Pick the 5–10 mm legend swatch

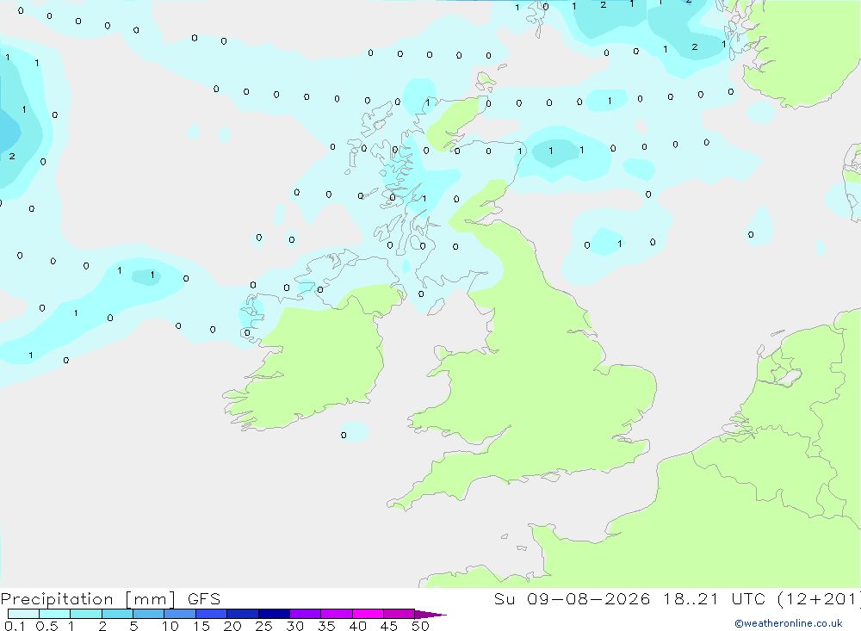coord(148,614)
